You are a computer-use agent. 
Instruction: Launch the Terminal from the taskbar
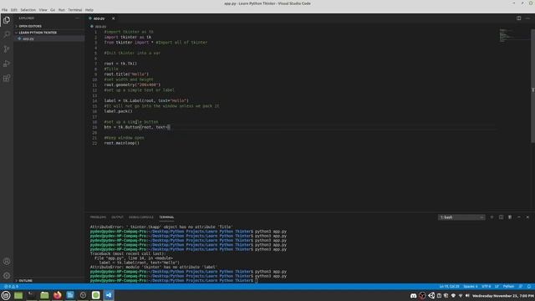[x=32, y=295]
